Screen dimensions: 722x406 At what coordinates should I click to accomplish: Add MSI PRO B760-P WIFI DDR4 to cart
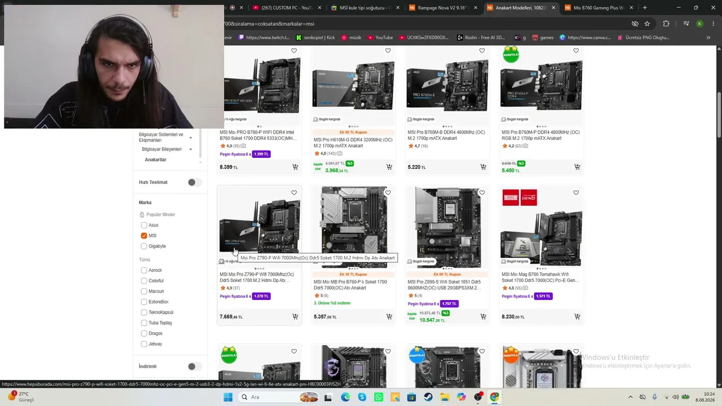click(x=295, y=167)
